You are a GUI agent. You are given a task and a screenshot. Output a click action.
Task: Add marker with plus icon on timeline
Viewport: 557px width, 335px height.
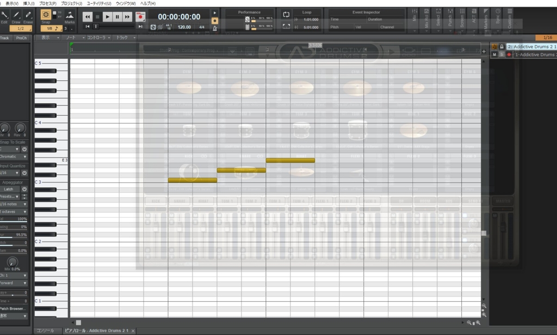coord(484,52)
